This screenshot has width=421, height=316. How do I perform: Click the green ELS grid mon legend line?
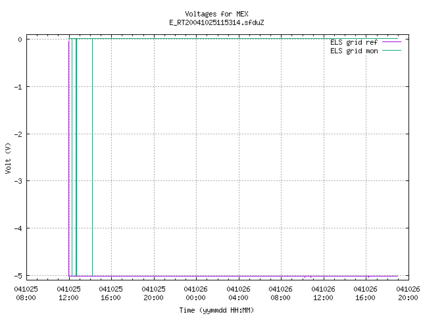tap(391, 51)
